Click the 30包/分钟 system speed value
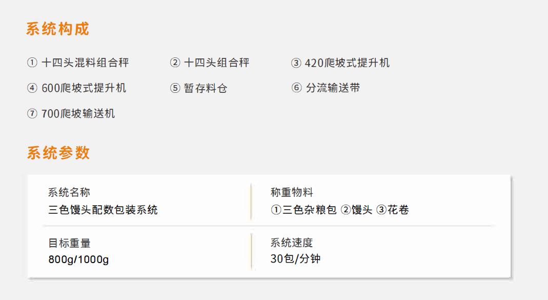Viewport: 548px width, 300px height. [x=295, y=259]
